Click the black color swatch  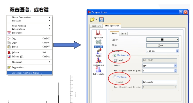point(162,39)
